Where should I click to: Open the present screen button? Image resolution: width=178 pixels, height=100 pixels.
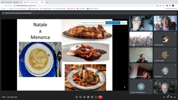click(92, 97)
